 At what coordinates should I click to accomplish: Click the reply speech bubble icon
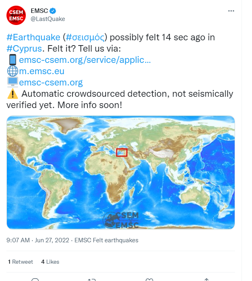pos(35,279)
